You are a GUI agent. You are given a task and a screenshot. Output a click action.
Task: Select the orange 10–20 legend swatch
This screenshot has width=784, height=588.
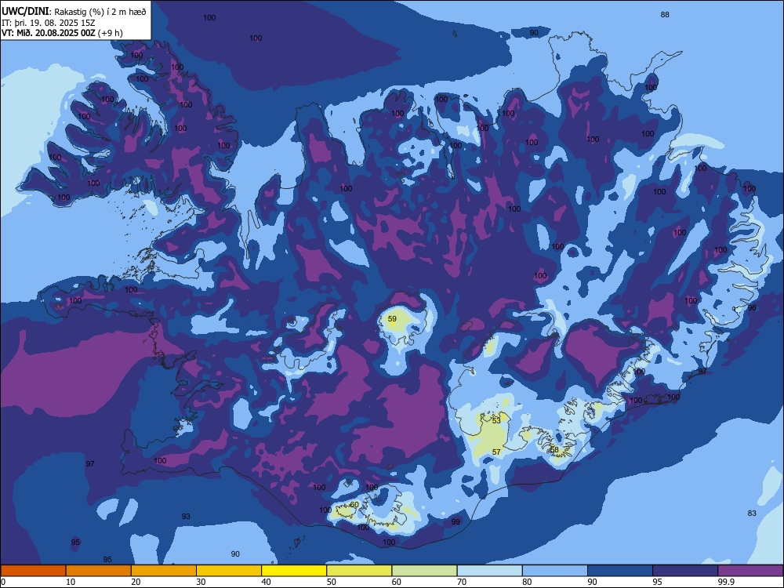point(99,571)
